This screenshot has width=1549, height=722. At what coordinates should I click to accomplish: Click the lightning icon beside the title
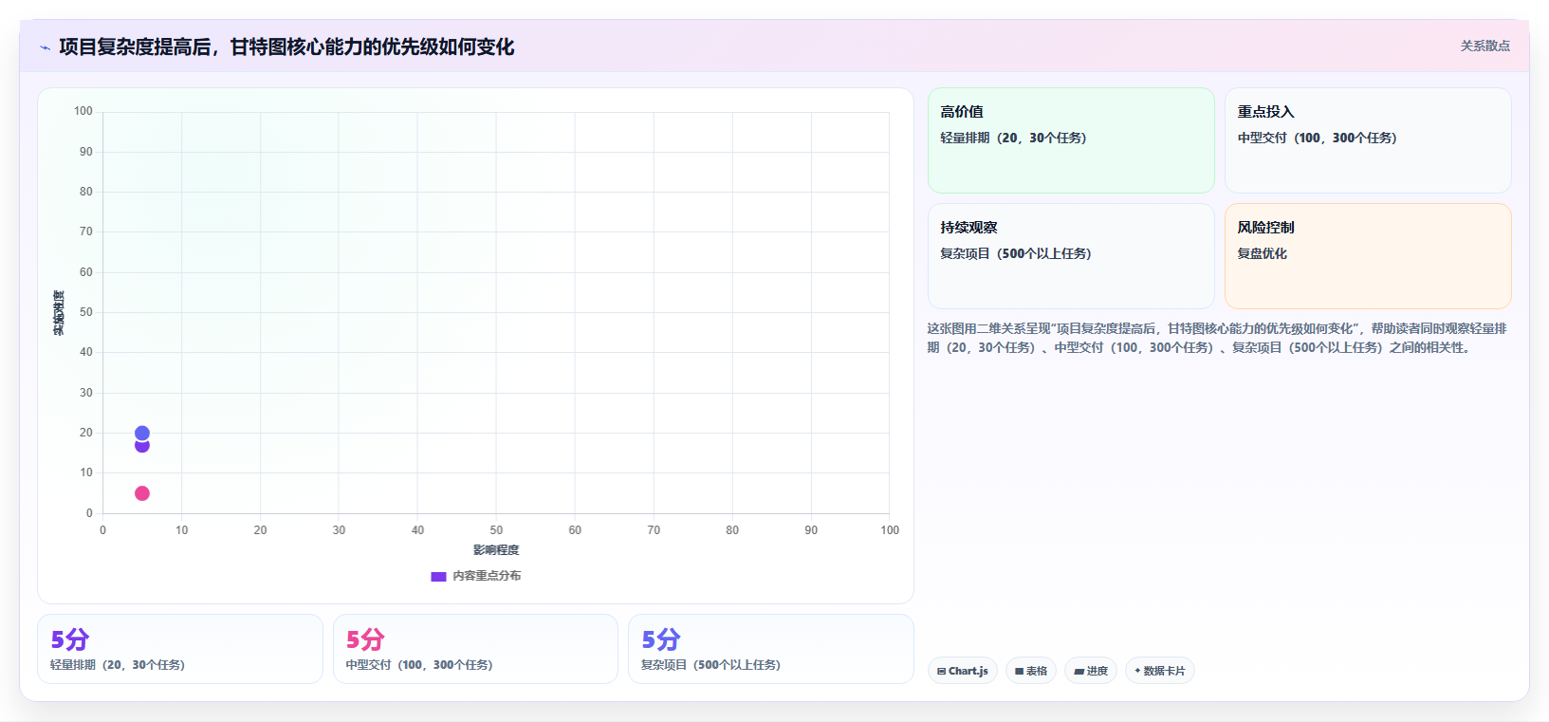pos(45,47)
